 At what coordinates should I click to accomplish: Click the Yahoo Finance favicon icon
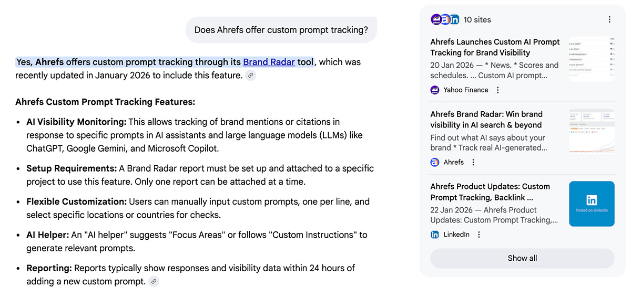[x=435, y=90]
